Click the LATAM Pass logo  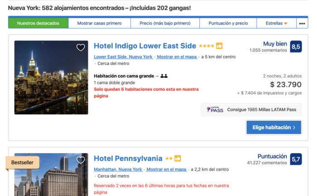coord(215,109)
